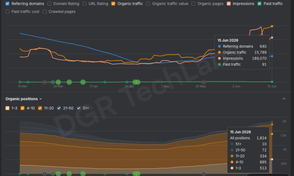Click the 16 Mar axis label

pyautogui.click(x=22, y=86)
